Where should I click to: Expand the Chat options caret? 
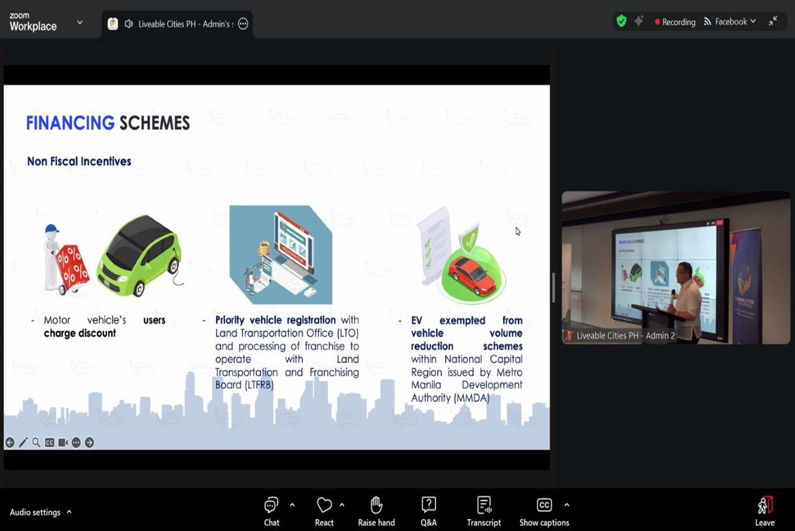pyautogui.click(x=292, y=505)
